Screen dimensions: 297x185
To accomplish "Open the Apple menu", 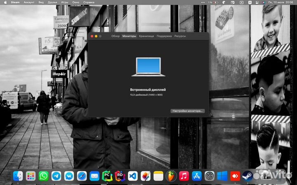I will 5,2.
